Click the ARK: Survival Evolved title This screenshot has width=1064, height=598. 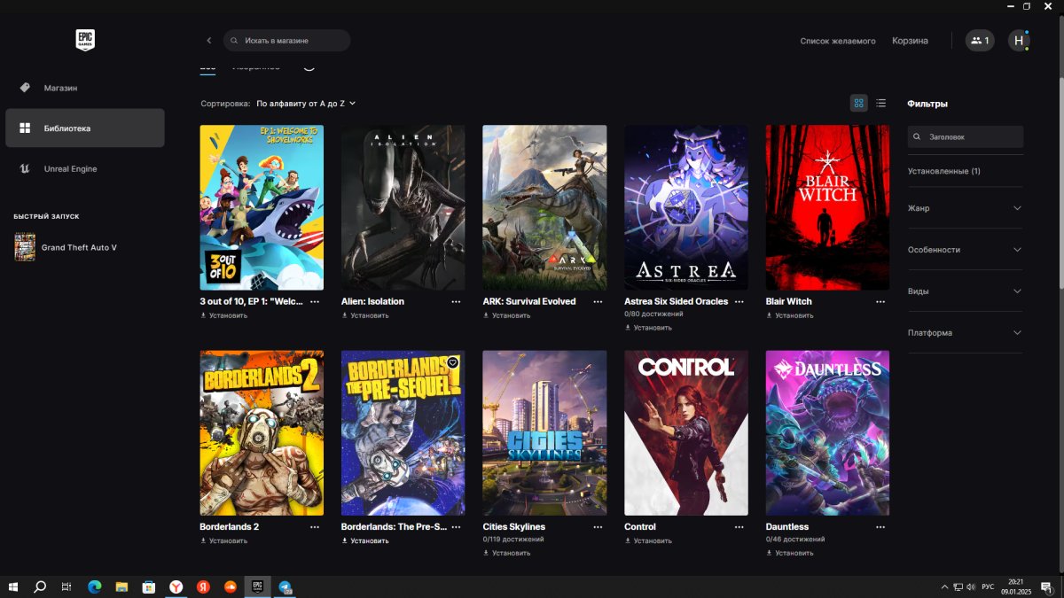(x=529, y=301)
